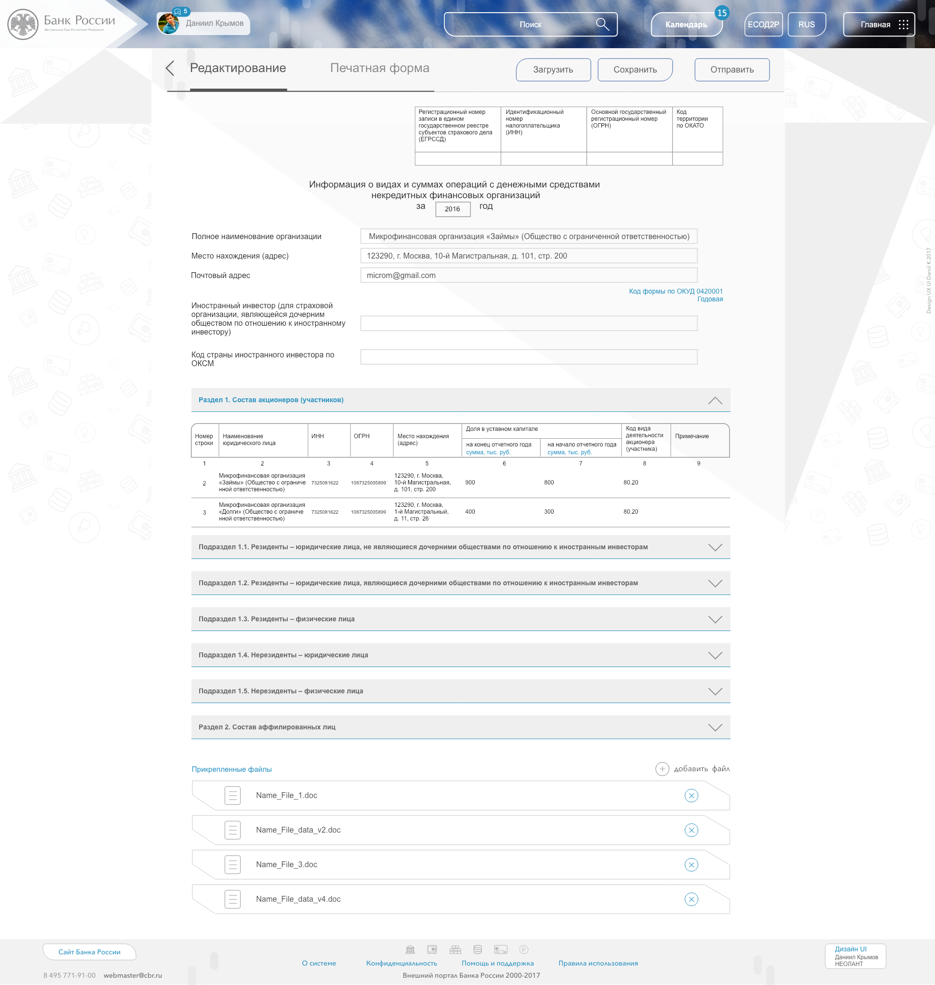The image size is (935, 985).
Task: Click document icon of Name_File_3.doc
Action: coord(233,865)
